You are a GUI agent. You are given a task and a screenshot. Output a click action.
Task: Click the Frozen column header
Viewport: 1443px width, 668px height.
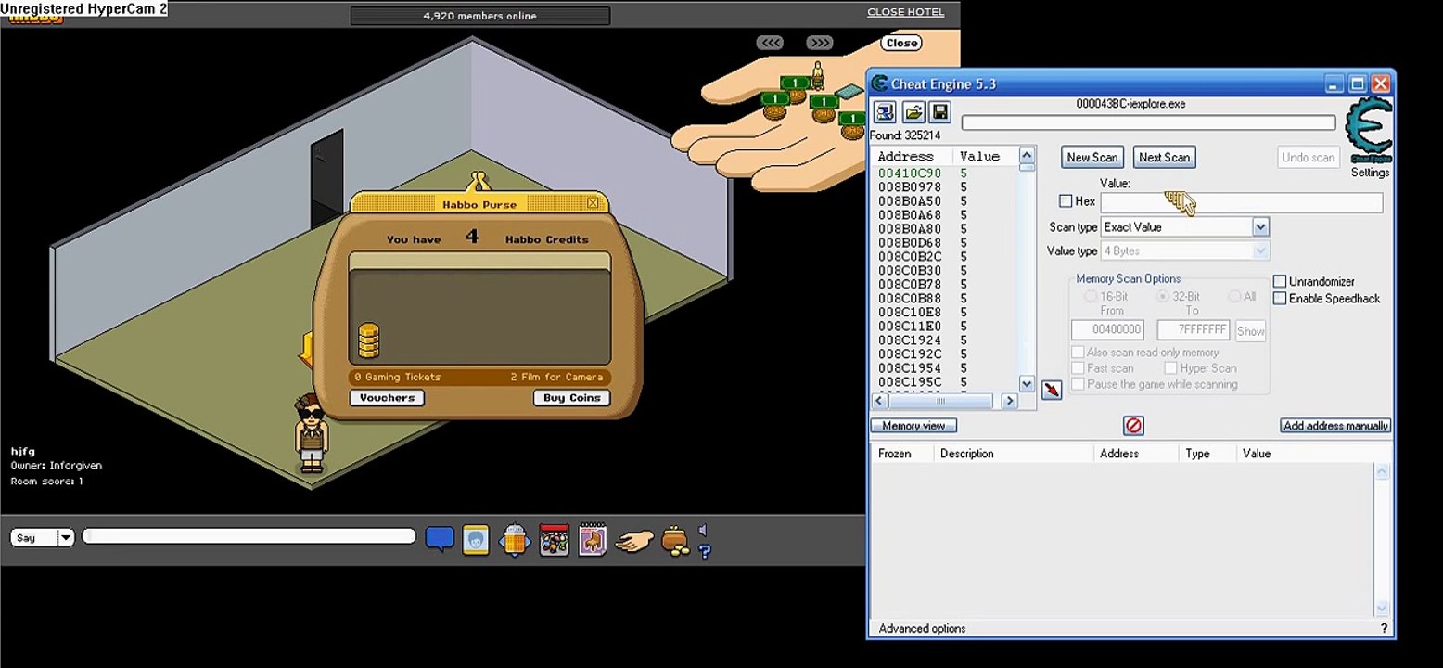[x=895, y=454]
